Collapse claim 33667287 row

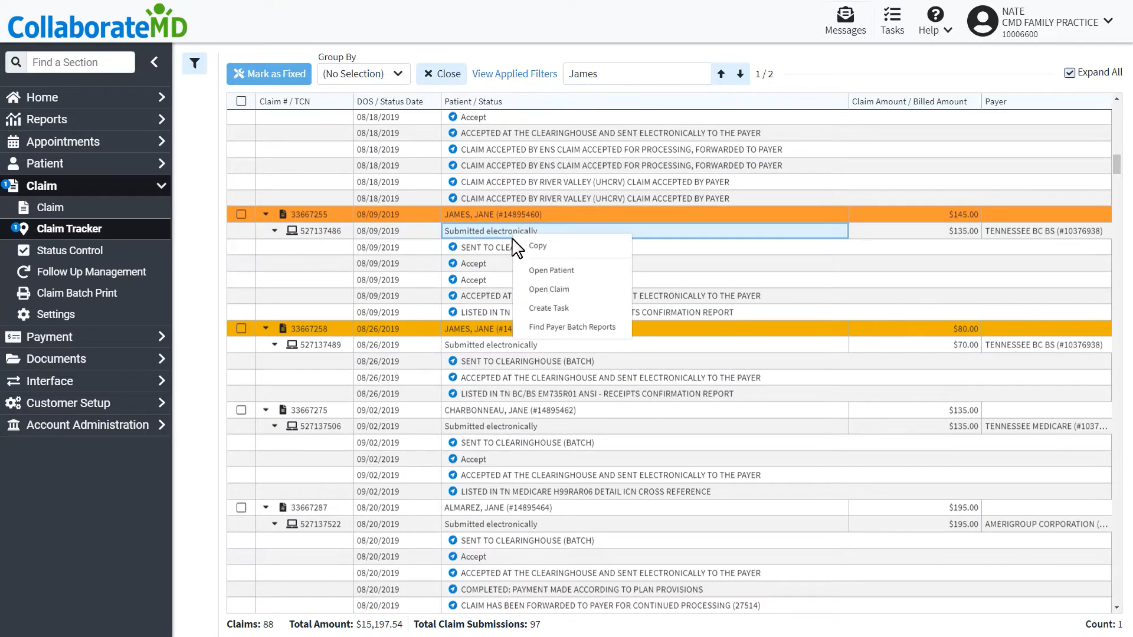click(x=266, y=507)
